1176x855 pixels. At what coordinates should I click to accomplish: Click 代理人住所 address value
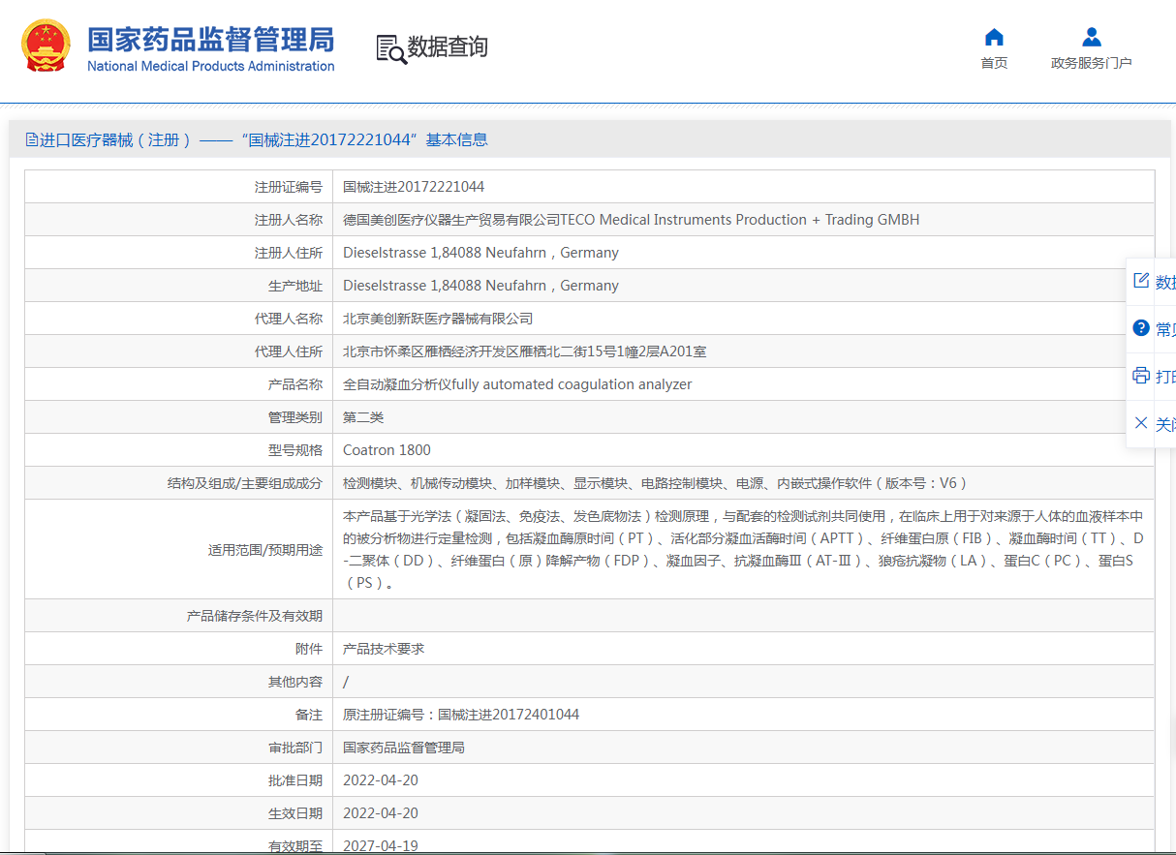tap(525, 351)
